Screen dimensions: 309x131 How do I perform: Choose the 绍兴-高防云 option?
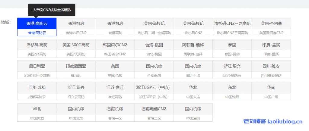(x=232, y=70)
